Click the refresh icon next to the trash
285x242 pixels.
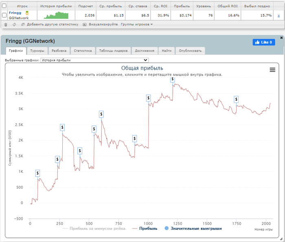tap(14, 24)
